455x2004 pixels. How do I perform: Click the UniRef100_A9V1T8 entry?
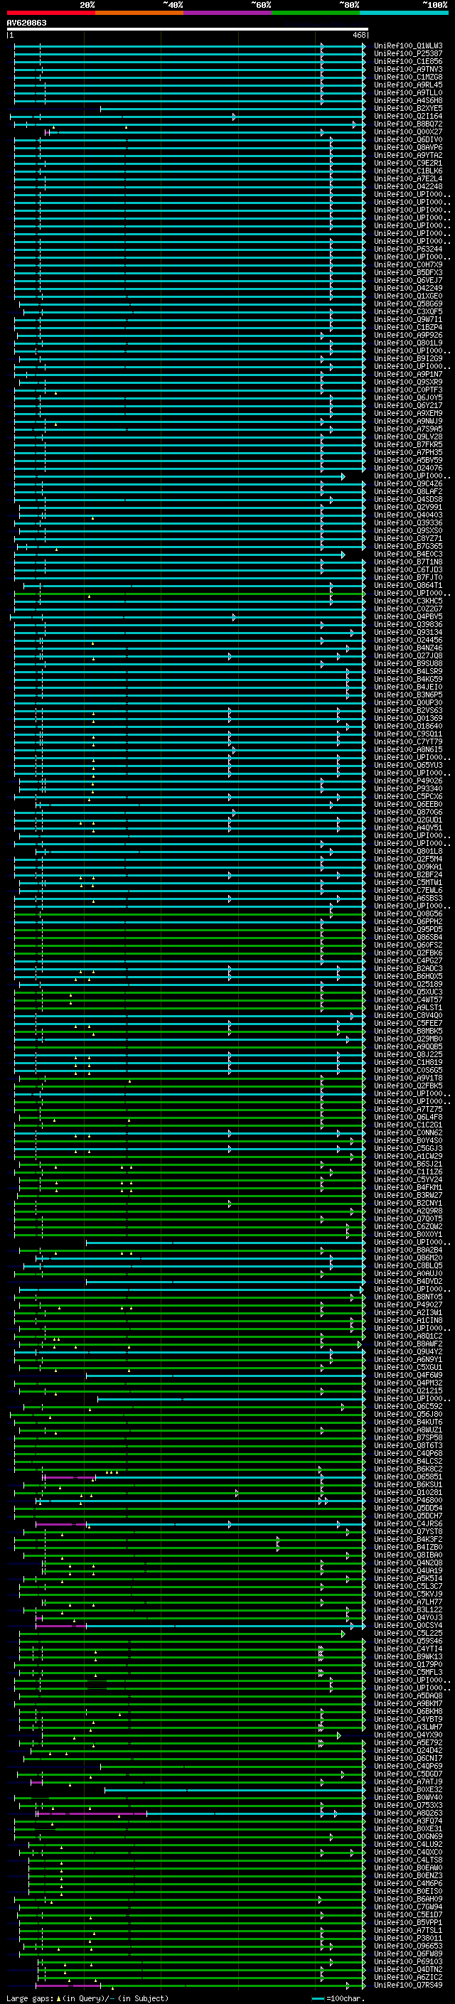(x=408, y=1078)
